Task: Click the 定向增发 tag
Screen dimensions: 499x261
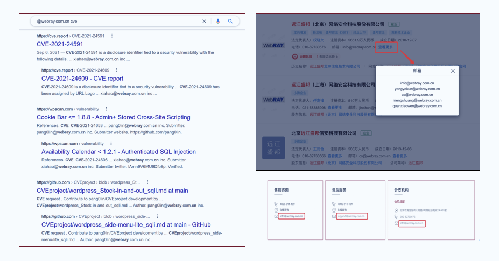Action: click(299, 32)
